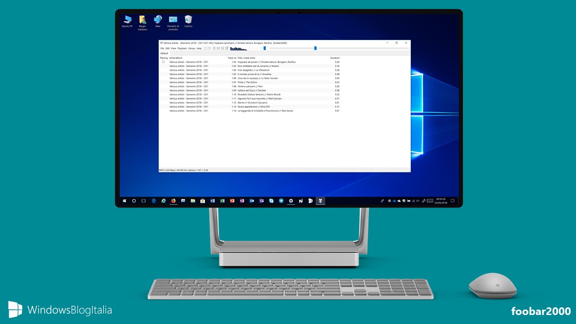576x324 pixels.
Task: Click the spectrum visualization in toolbar
Action: (238, 48)
